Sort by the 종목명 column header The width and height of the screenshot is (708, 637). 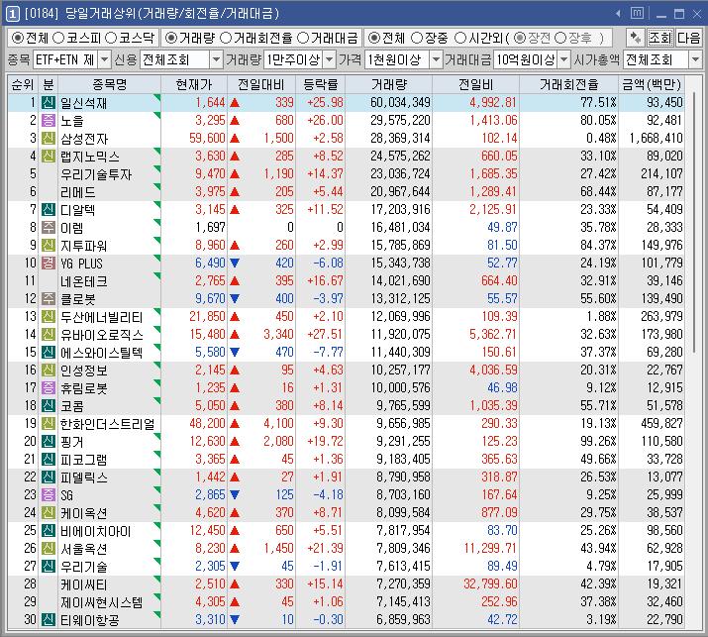tap(109, 84)
